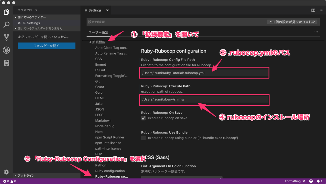Select npm-intellisense settings item
Screen dimensions: 326x184
108,143
